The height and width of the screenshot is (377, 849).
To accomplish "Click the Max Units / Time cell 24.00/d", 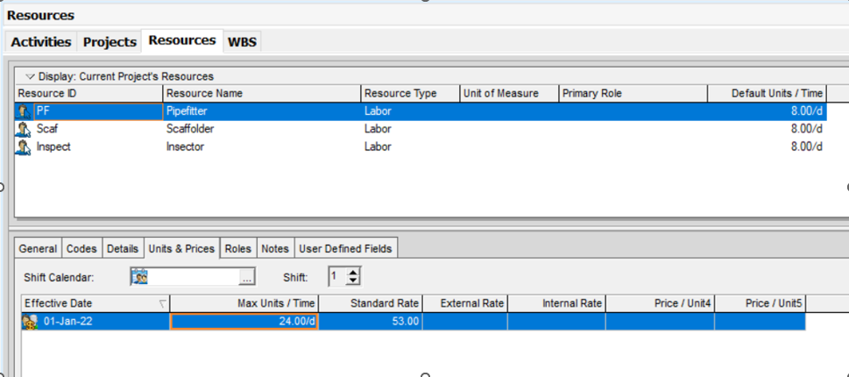I will pyautogui.click(x=244, y=322).
